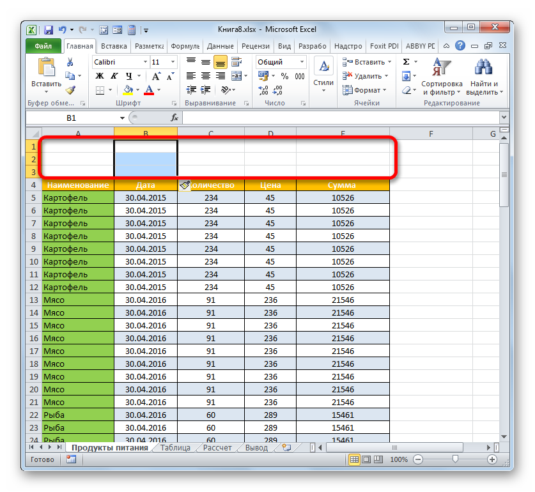
Task: Open the Данные ribbon tab
Action: [x=221, y=46]
